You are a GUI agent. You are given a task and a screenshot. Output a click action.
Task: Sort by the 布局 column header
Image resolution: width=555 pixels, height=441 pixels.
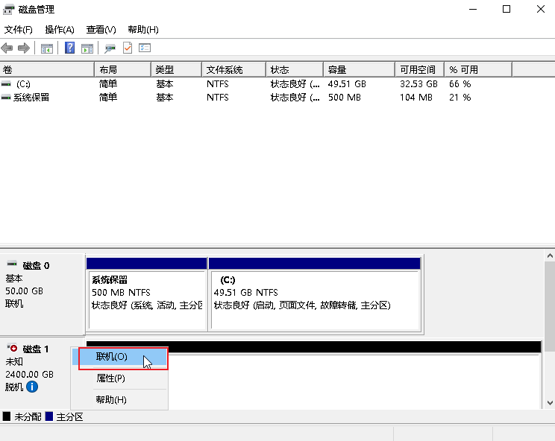123,69
